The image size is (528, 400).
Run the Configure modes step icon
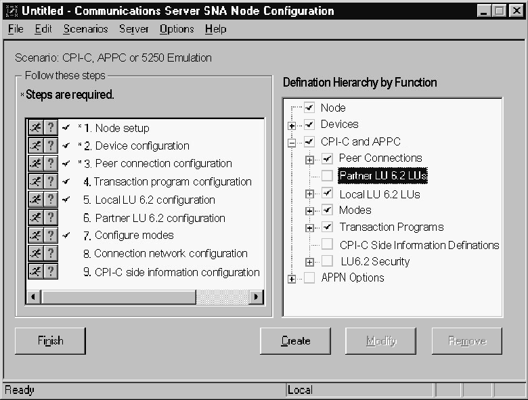[35, 236]
